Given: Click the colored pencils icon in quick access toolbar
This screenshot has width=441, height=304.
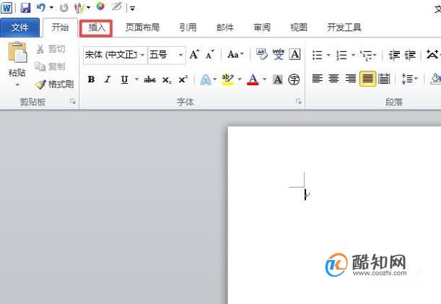Looking at the screenshot, I should 79,8.
